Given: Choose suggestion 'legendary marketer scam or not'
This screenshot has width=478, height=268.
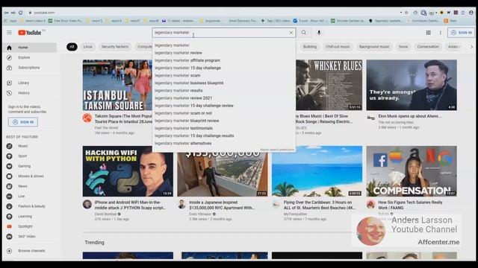Looking at the screenshot, I should point(224,113).
